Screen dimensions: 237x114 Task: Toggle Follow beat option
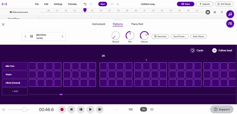pyautogui.click(x=222, y=51)
